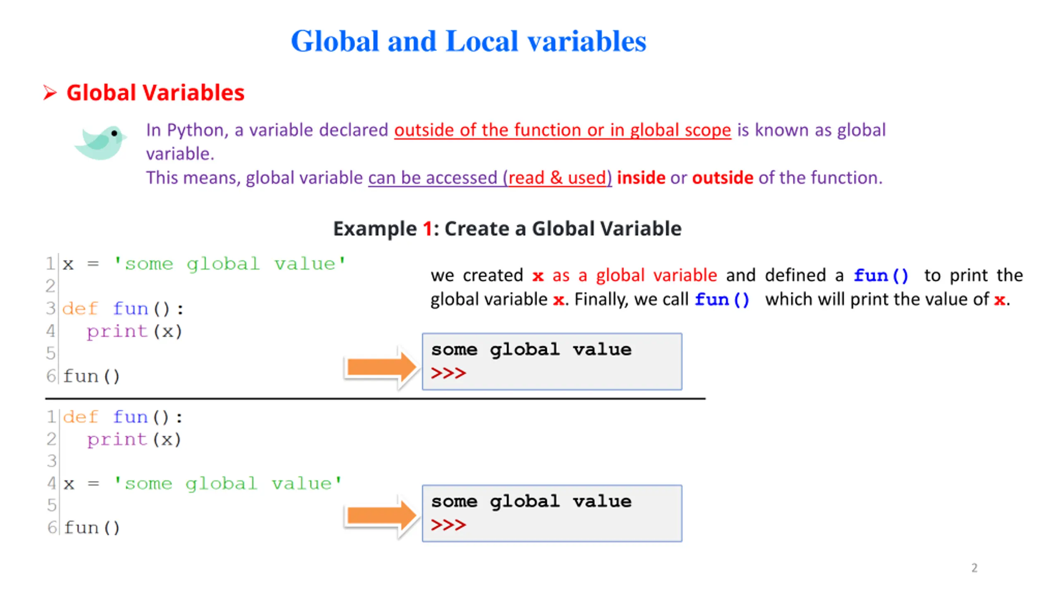Click the second output box showing 'some global value'

click(552, 513)
